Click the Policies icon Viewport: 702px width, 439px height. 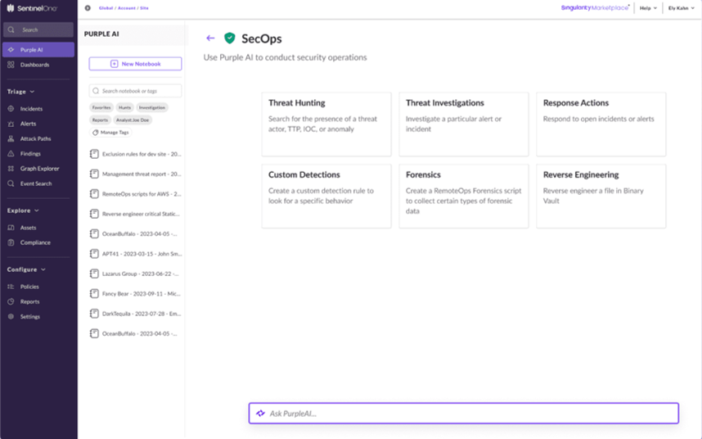[x=11, y=287]
